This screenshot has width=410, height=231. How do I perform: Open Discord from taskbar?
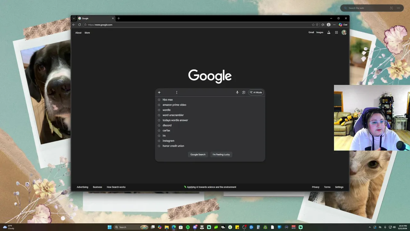(x=195, y=227)
